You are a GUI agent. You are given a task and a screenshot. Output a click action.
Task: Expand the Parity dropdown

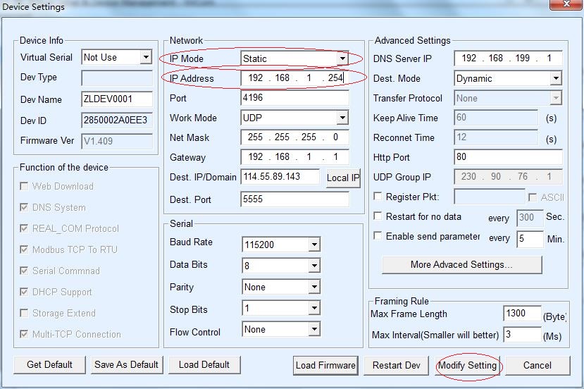coord(314,288)
